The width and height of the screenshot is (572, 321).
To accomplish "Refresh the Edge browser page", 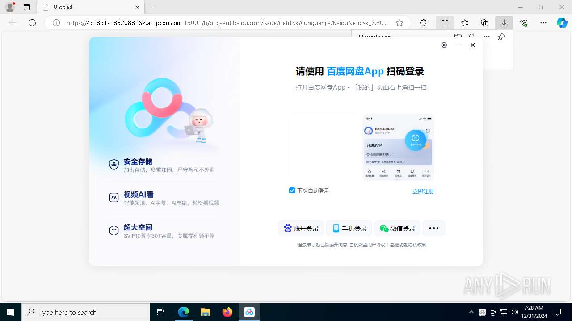I will coord(32,23).
